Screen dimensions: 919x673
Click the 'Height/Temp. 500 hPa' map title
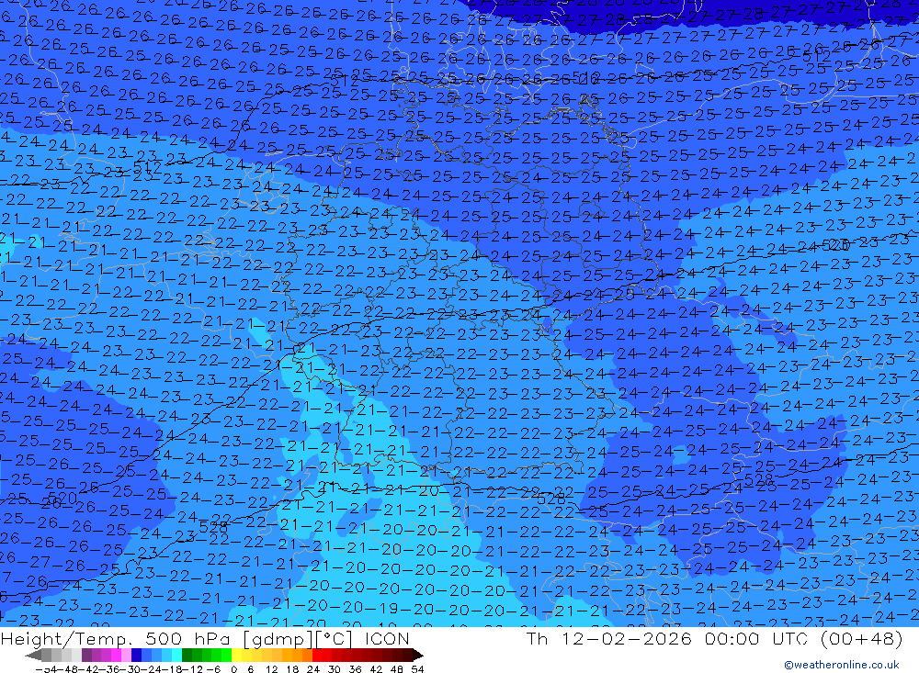pyautogui.click(x=115, y=638)
